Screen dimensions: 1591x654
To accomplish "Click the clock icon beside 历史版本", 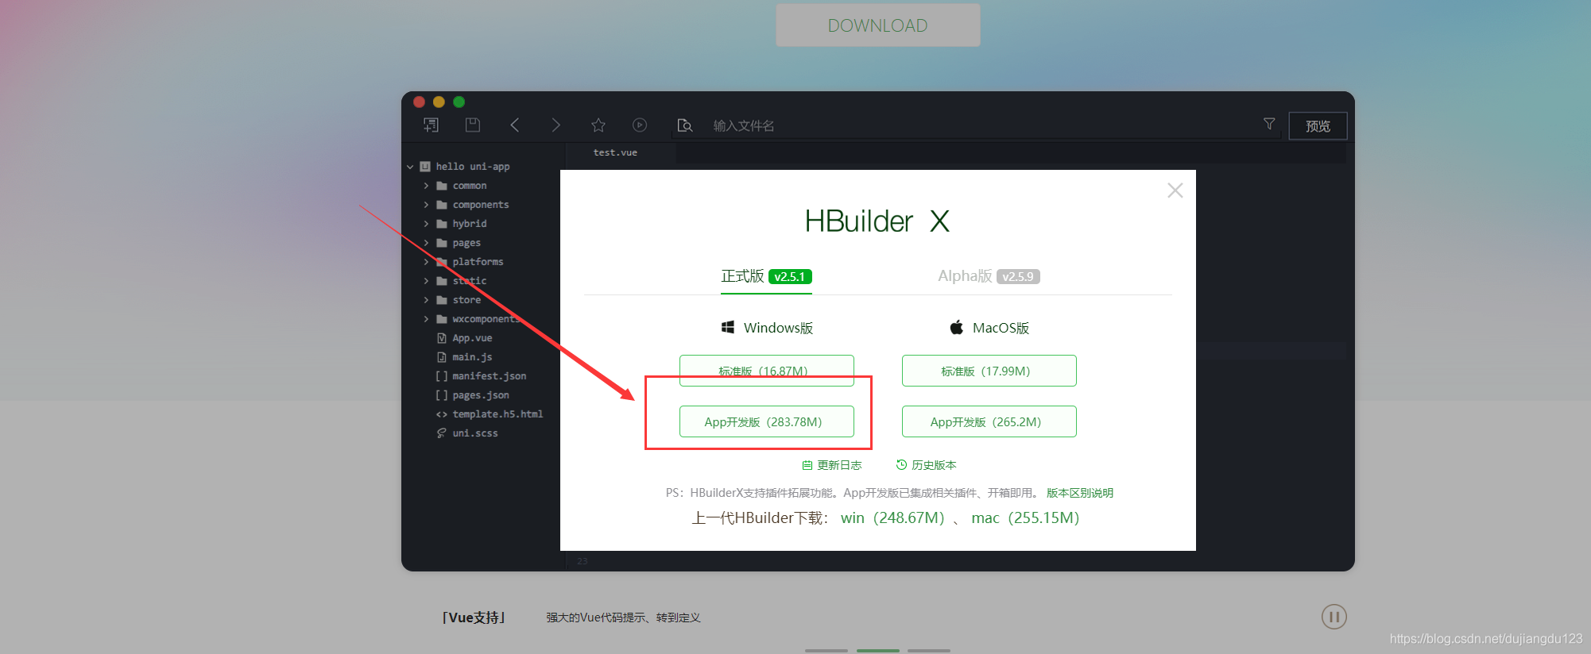I will coord(901,465).
